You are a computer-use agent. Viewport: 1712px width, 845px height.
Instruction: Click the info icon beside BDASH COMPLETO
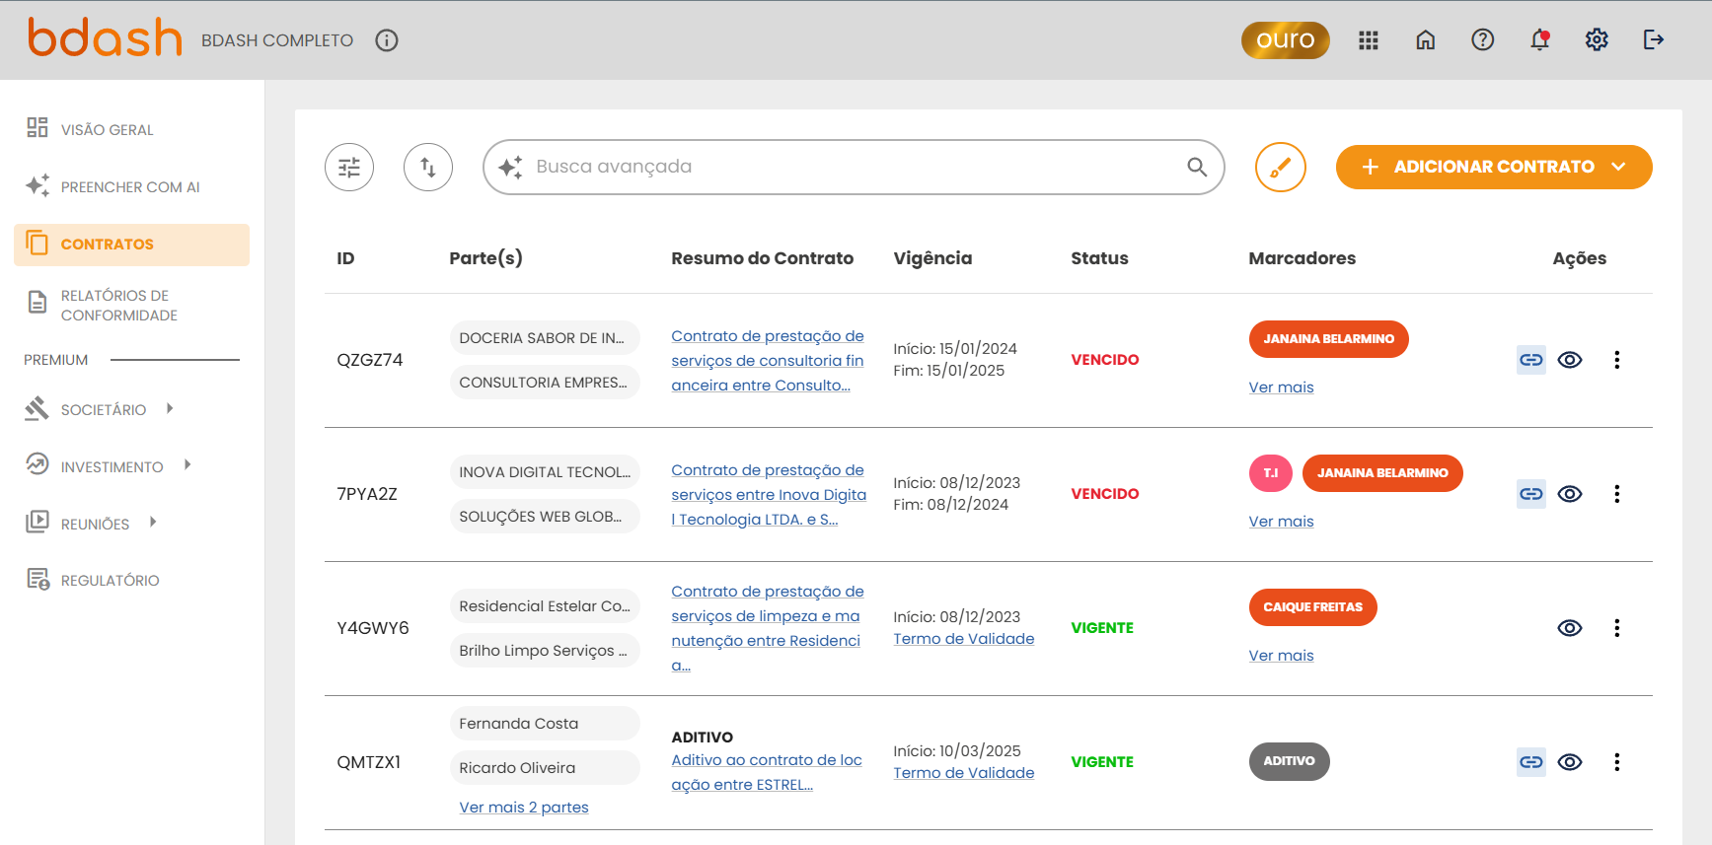click(x=387, y=40)
